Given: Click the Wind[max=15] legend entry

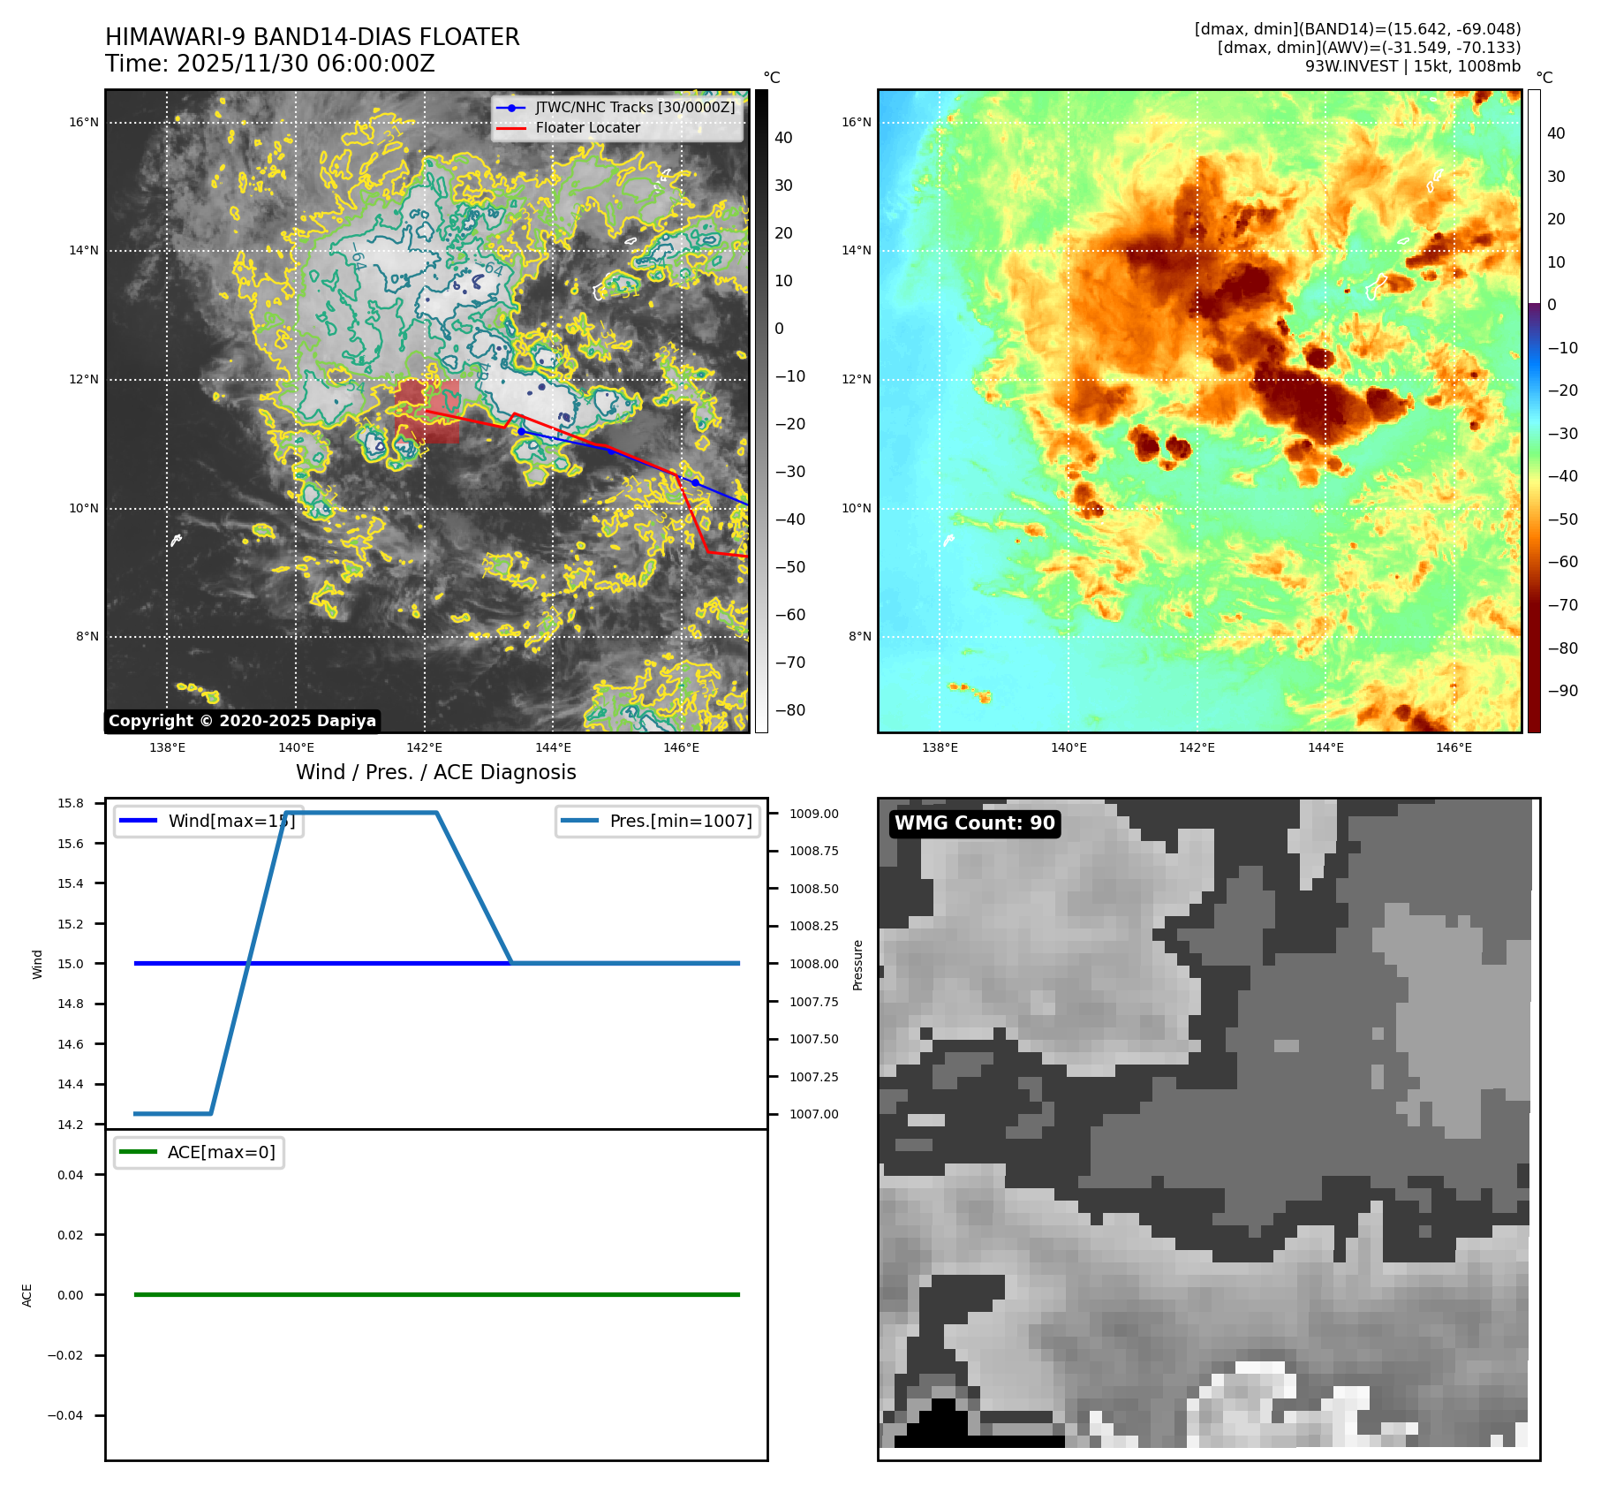Looking at the screenshot, I should coord(209,822).
